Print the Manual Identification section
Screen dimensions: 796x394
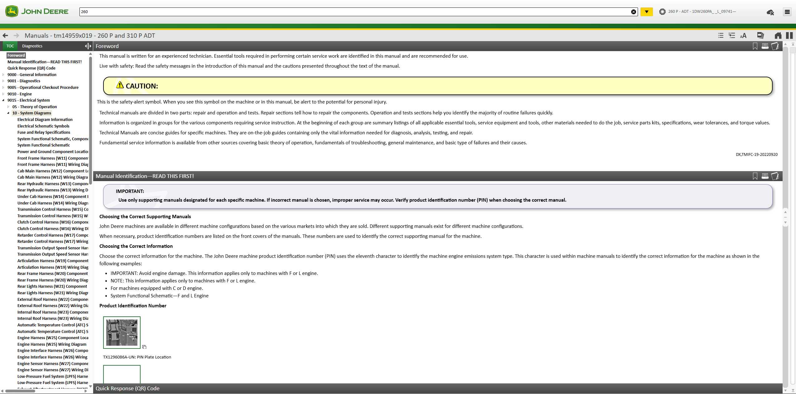[x=765, y=176]
